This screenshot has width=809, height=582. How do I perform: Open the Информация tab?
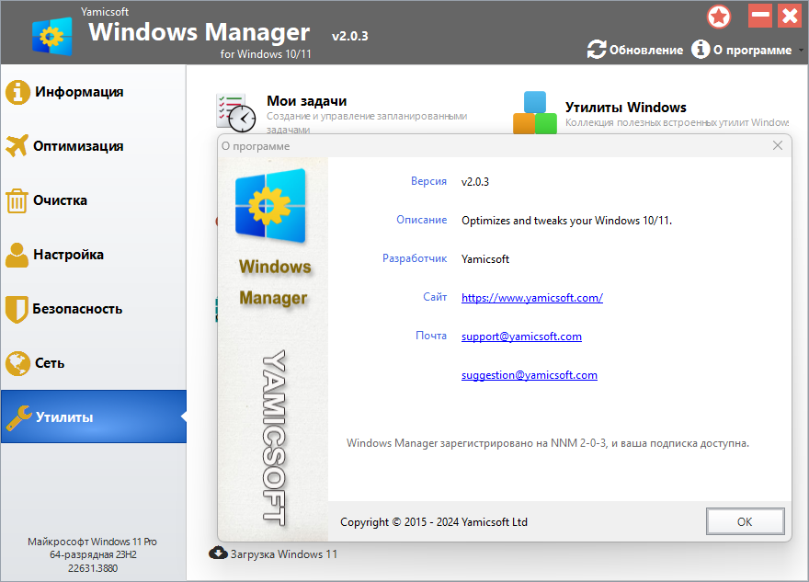click(x=94, y=92)
